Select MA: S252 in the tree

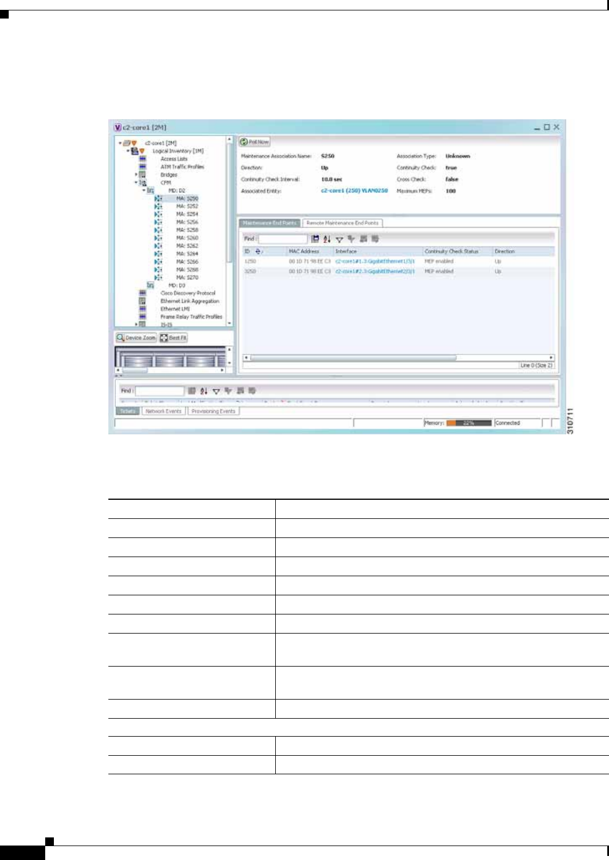tap(187, 206)
